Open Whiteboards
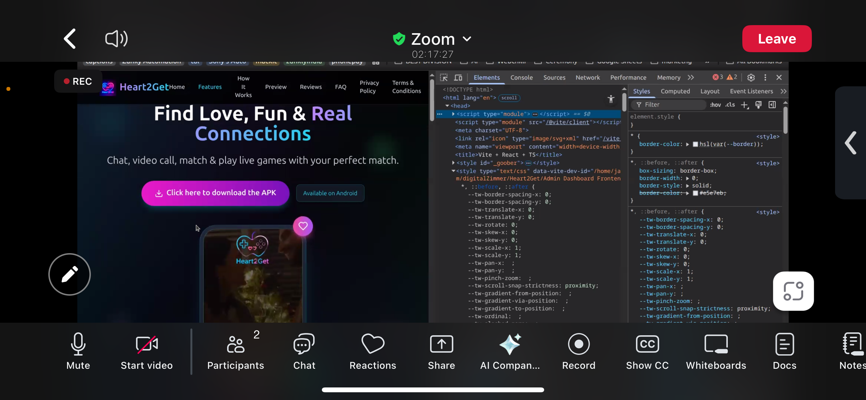This screenshot has height=400, width=866. pos(716,351)
